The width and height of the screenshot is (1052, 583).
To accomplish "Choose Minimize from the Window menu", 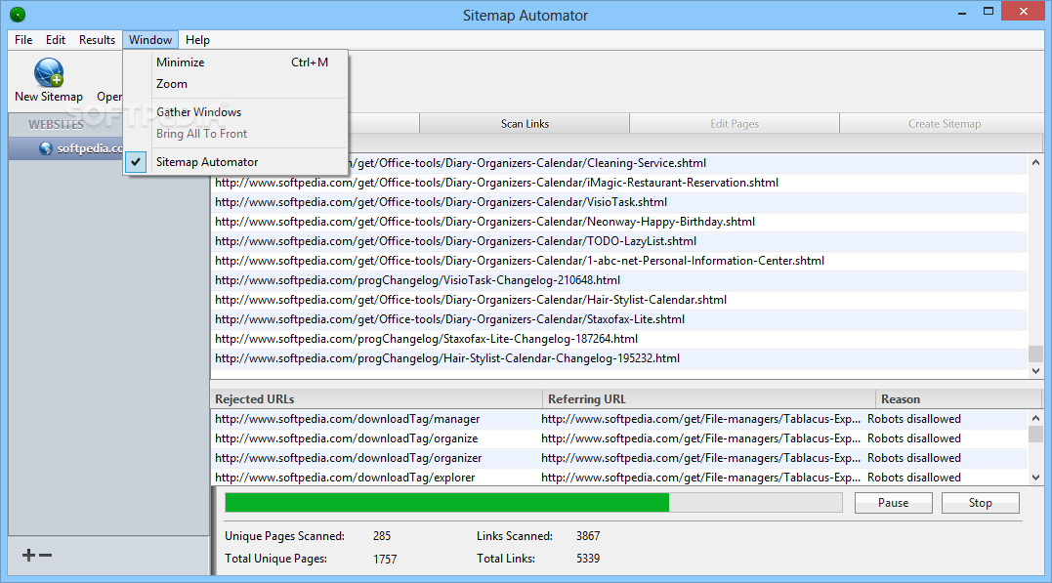I will [235, 62].
